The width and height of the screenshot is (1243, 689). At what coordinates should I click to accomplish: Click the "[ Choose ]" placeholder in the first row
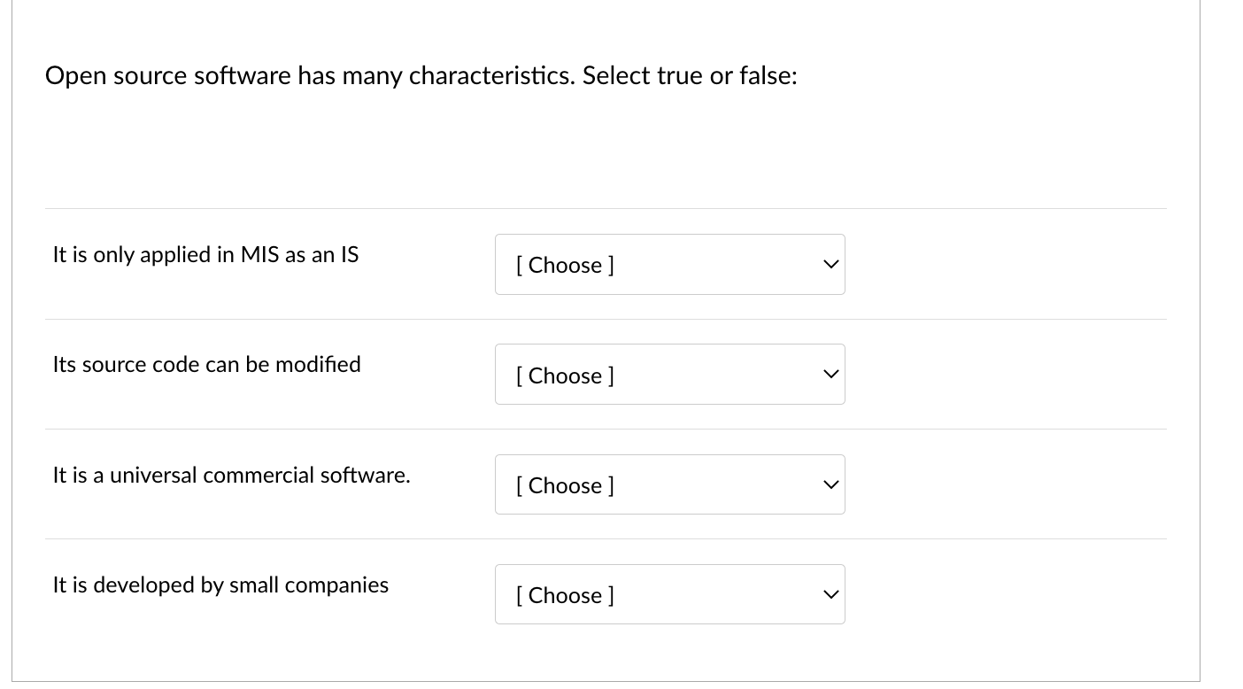[565, 265]
